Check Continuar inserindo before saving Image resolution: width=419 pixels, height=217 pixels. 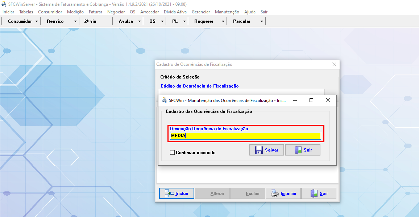click(172, 153)
